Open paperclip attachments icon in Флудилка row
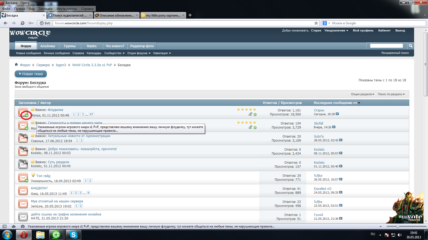Viewport: 428px width, 240px height. coord(250,114)
